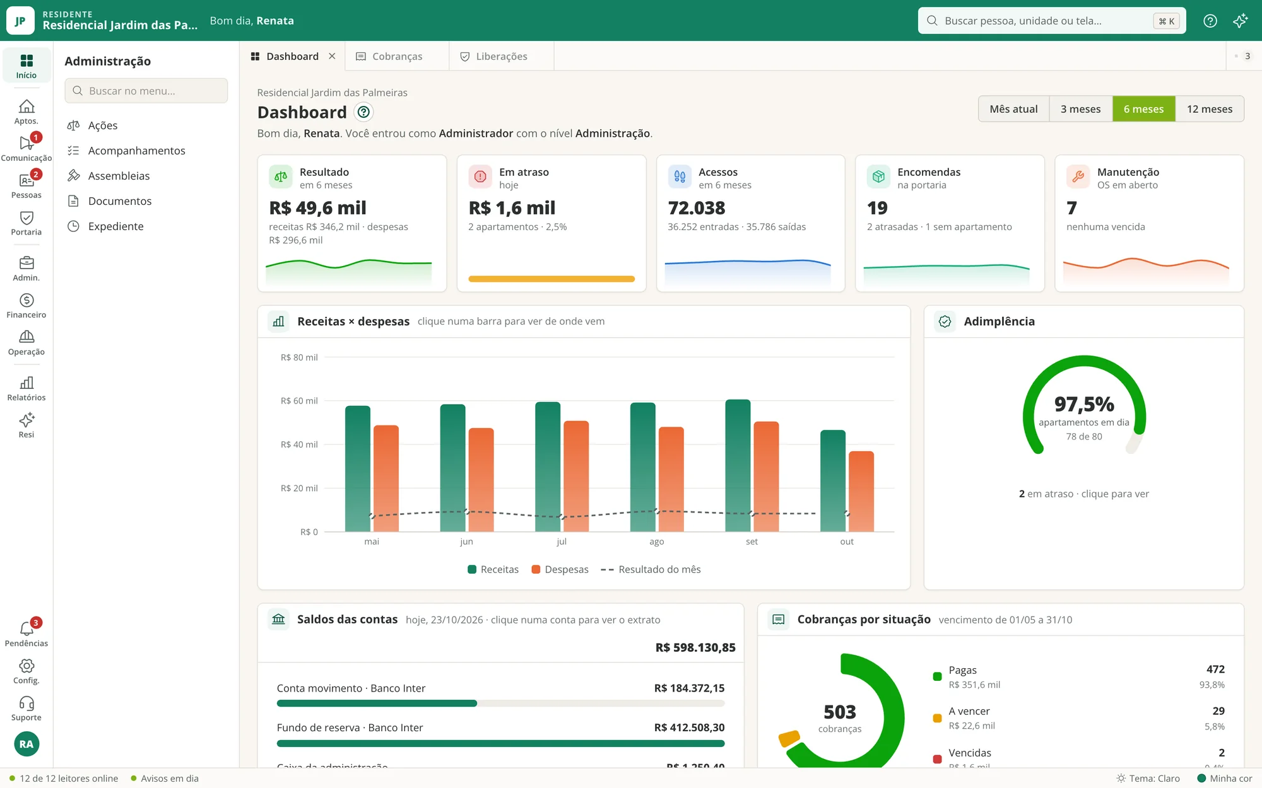This screenshot has height=788, width=1262.
Task: Click the A vencer yellow legend swatch
Action: [x=937, y=718]
